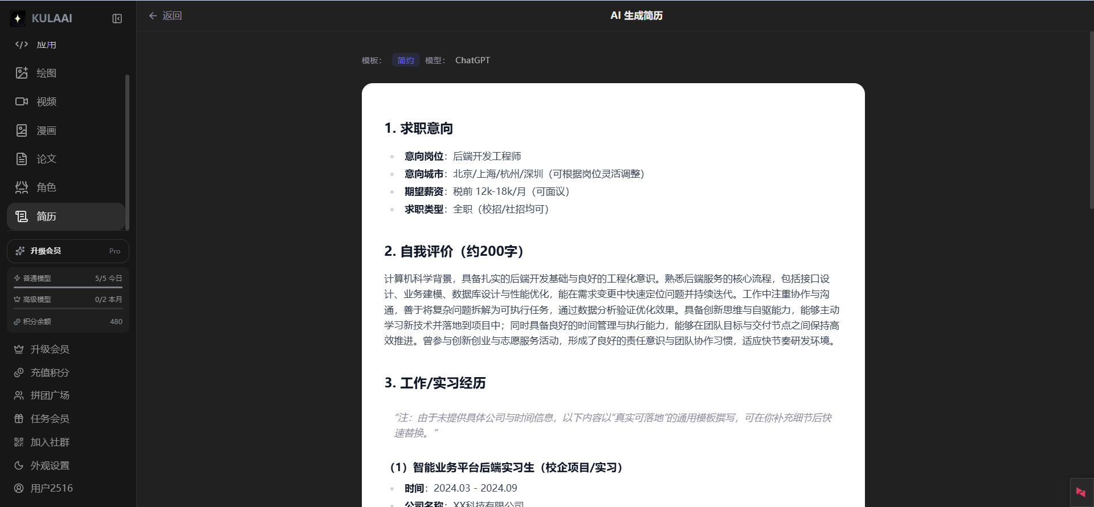The width and height of the screenshot is (1094, 507).
Task: Click the coin icon beside 积分余额
Action: coord(17,322)
